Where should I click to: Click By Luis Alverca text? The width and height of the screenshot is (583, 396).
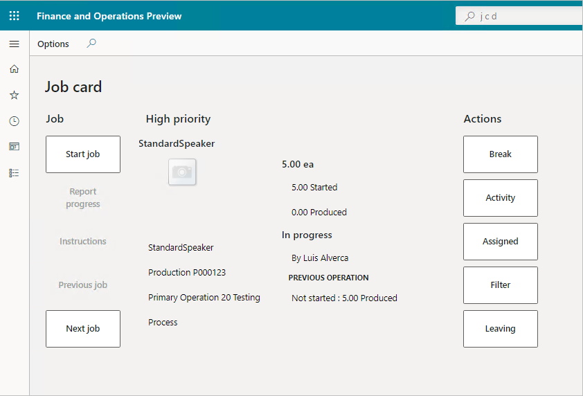coord(320,258)
